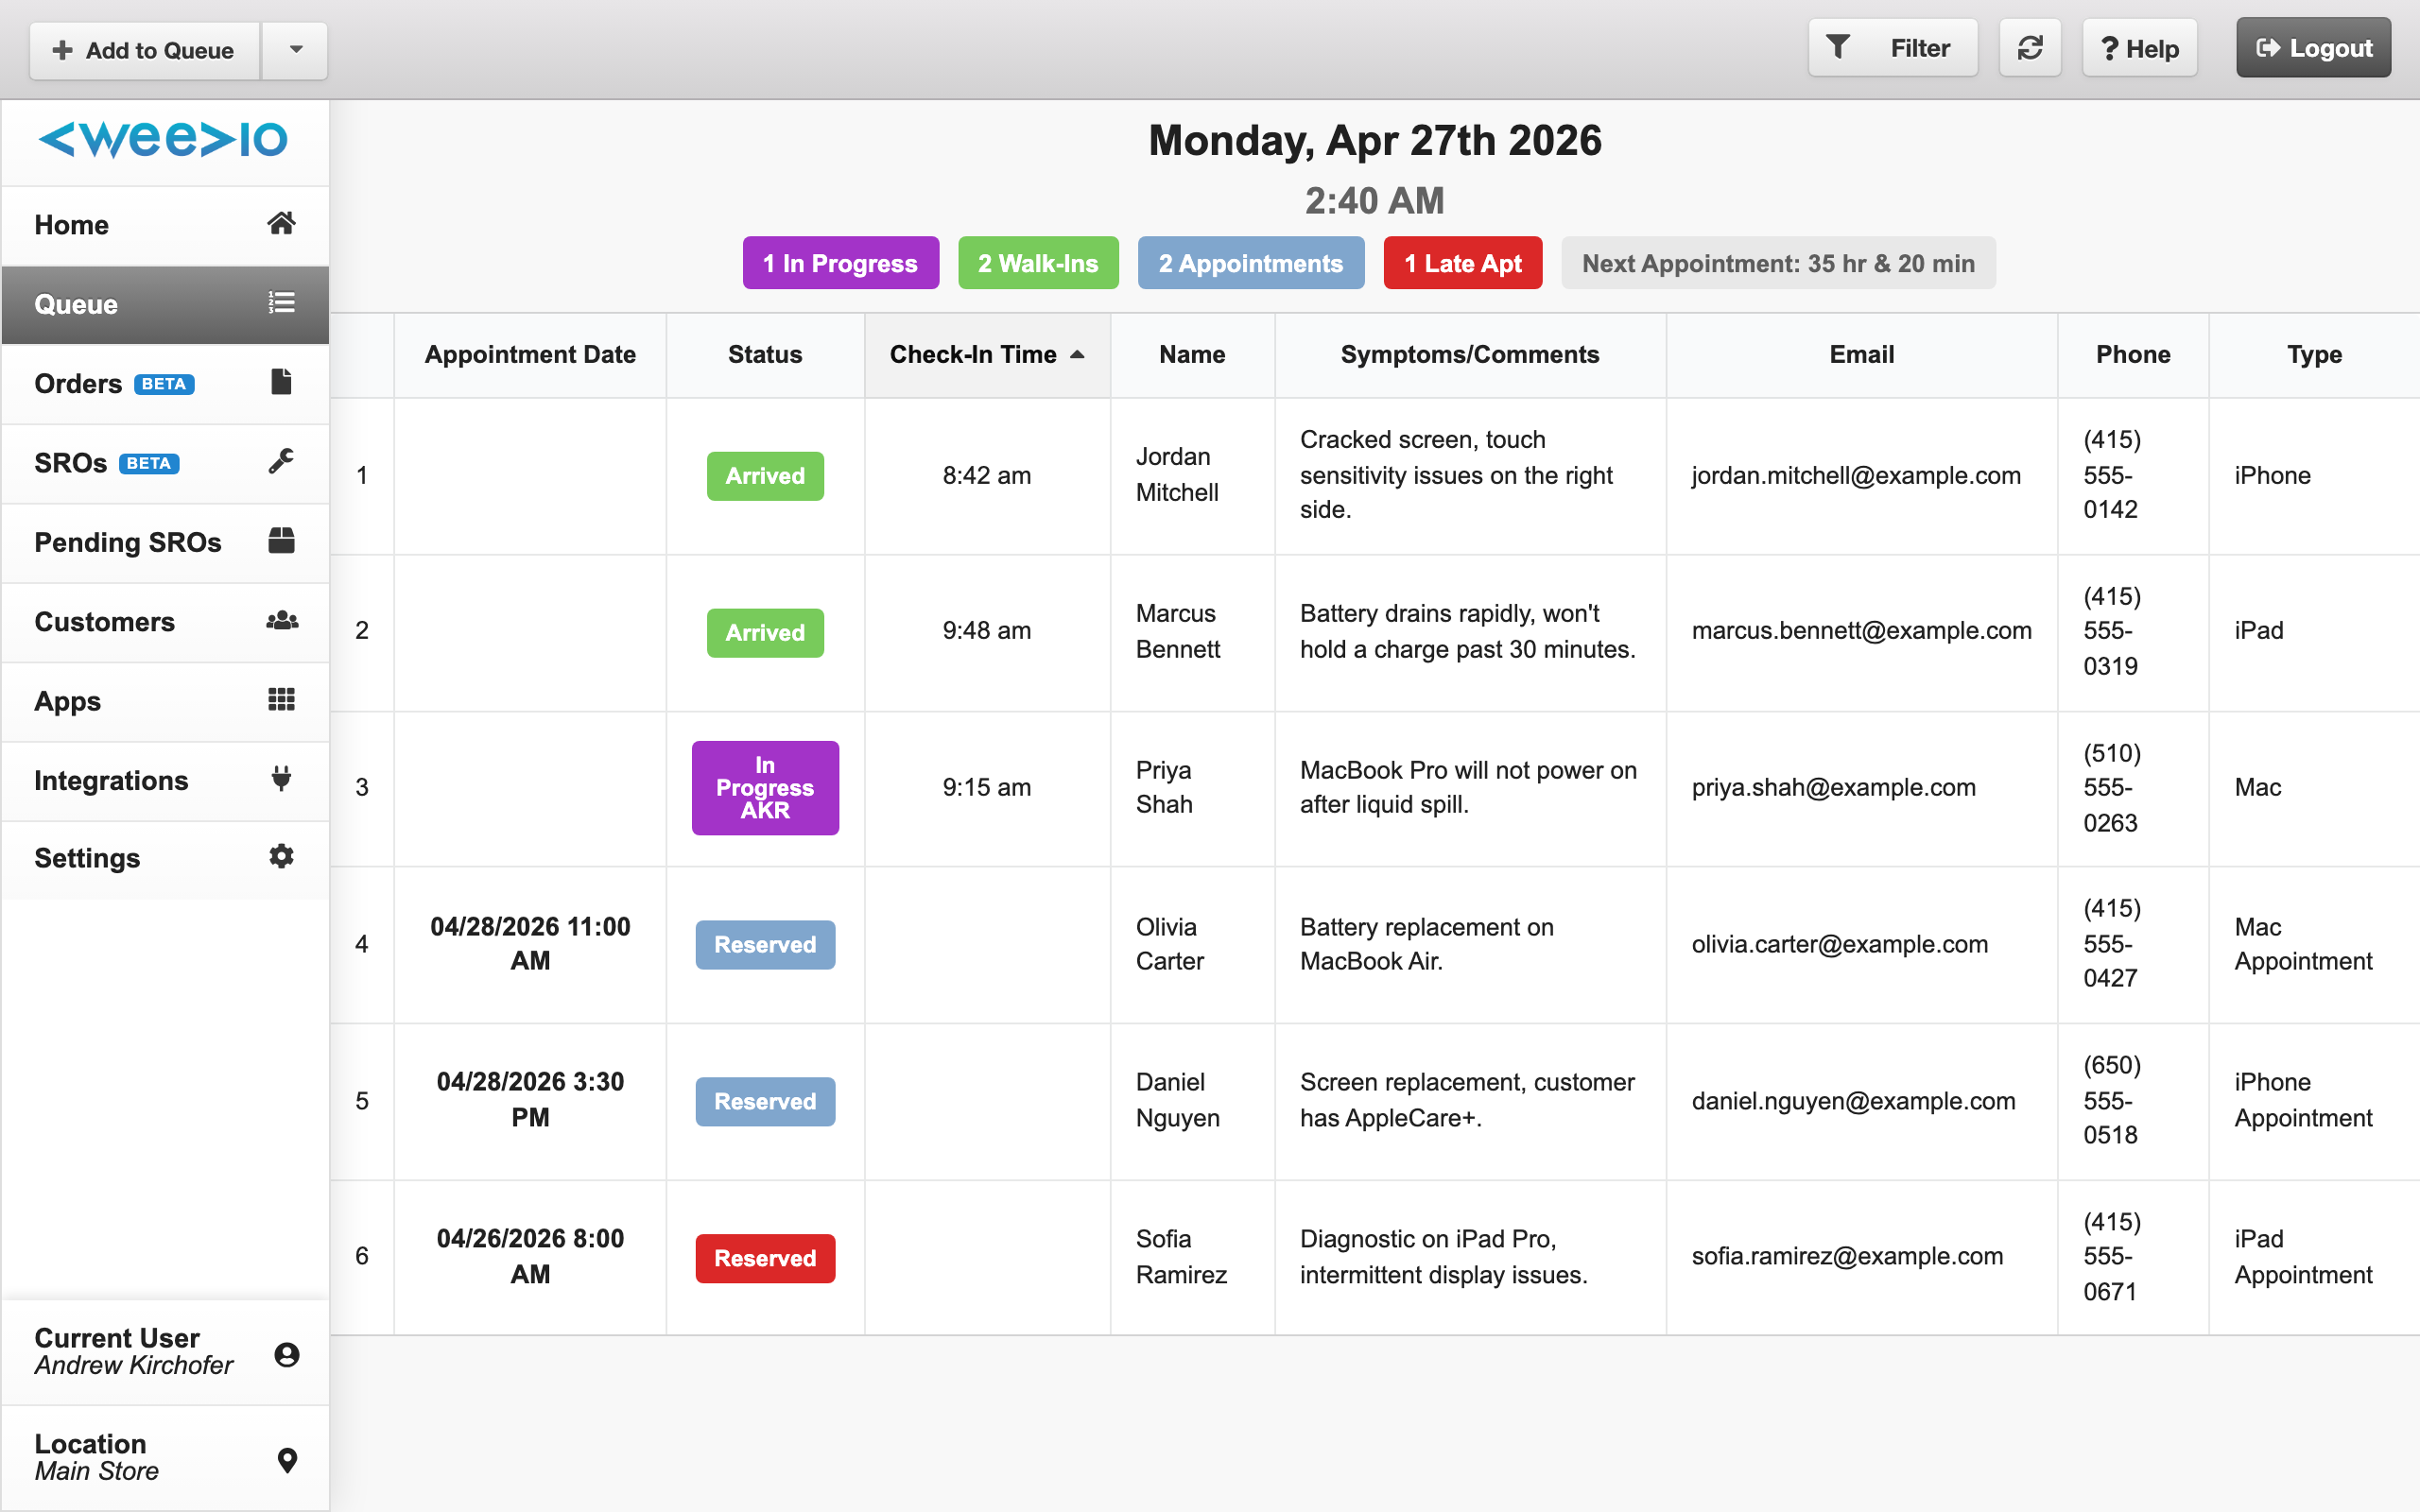Click the Help button label
Viewport: 2420px width, 1512px height.
(x=2152, y=49)
